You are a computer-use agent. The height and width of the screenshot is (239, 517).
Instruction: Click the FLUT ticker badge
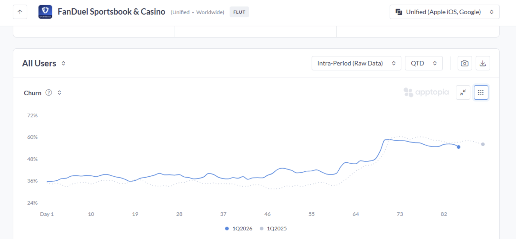(x=239, y=12)
